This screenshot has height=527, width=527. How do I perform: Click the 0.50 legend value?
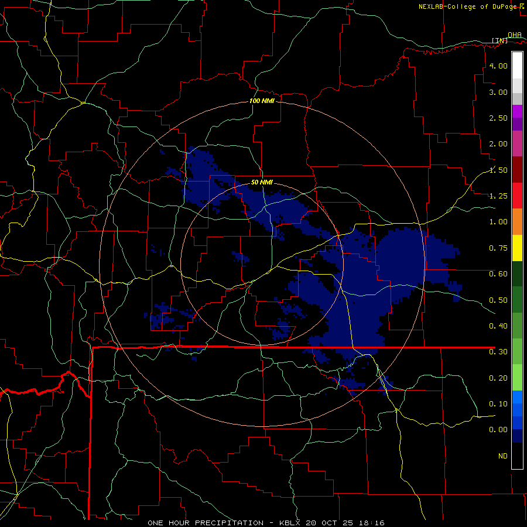[498, 300]
